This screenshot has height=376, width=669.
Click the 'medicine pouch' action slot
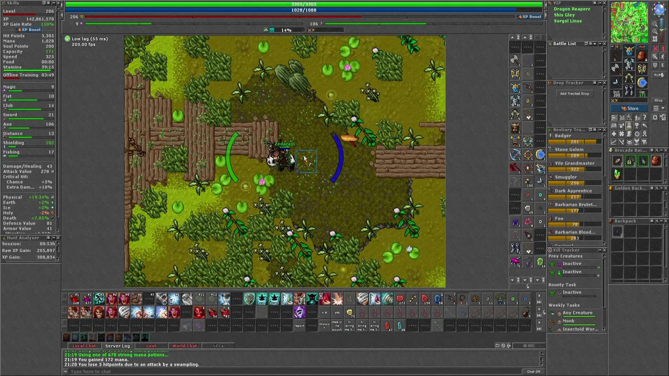coord(337,325)
